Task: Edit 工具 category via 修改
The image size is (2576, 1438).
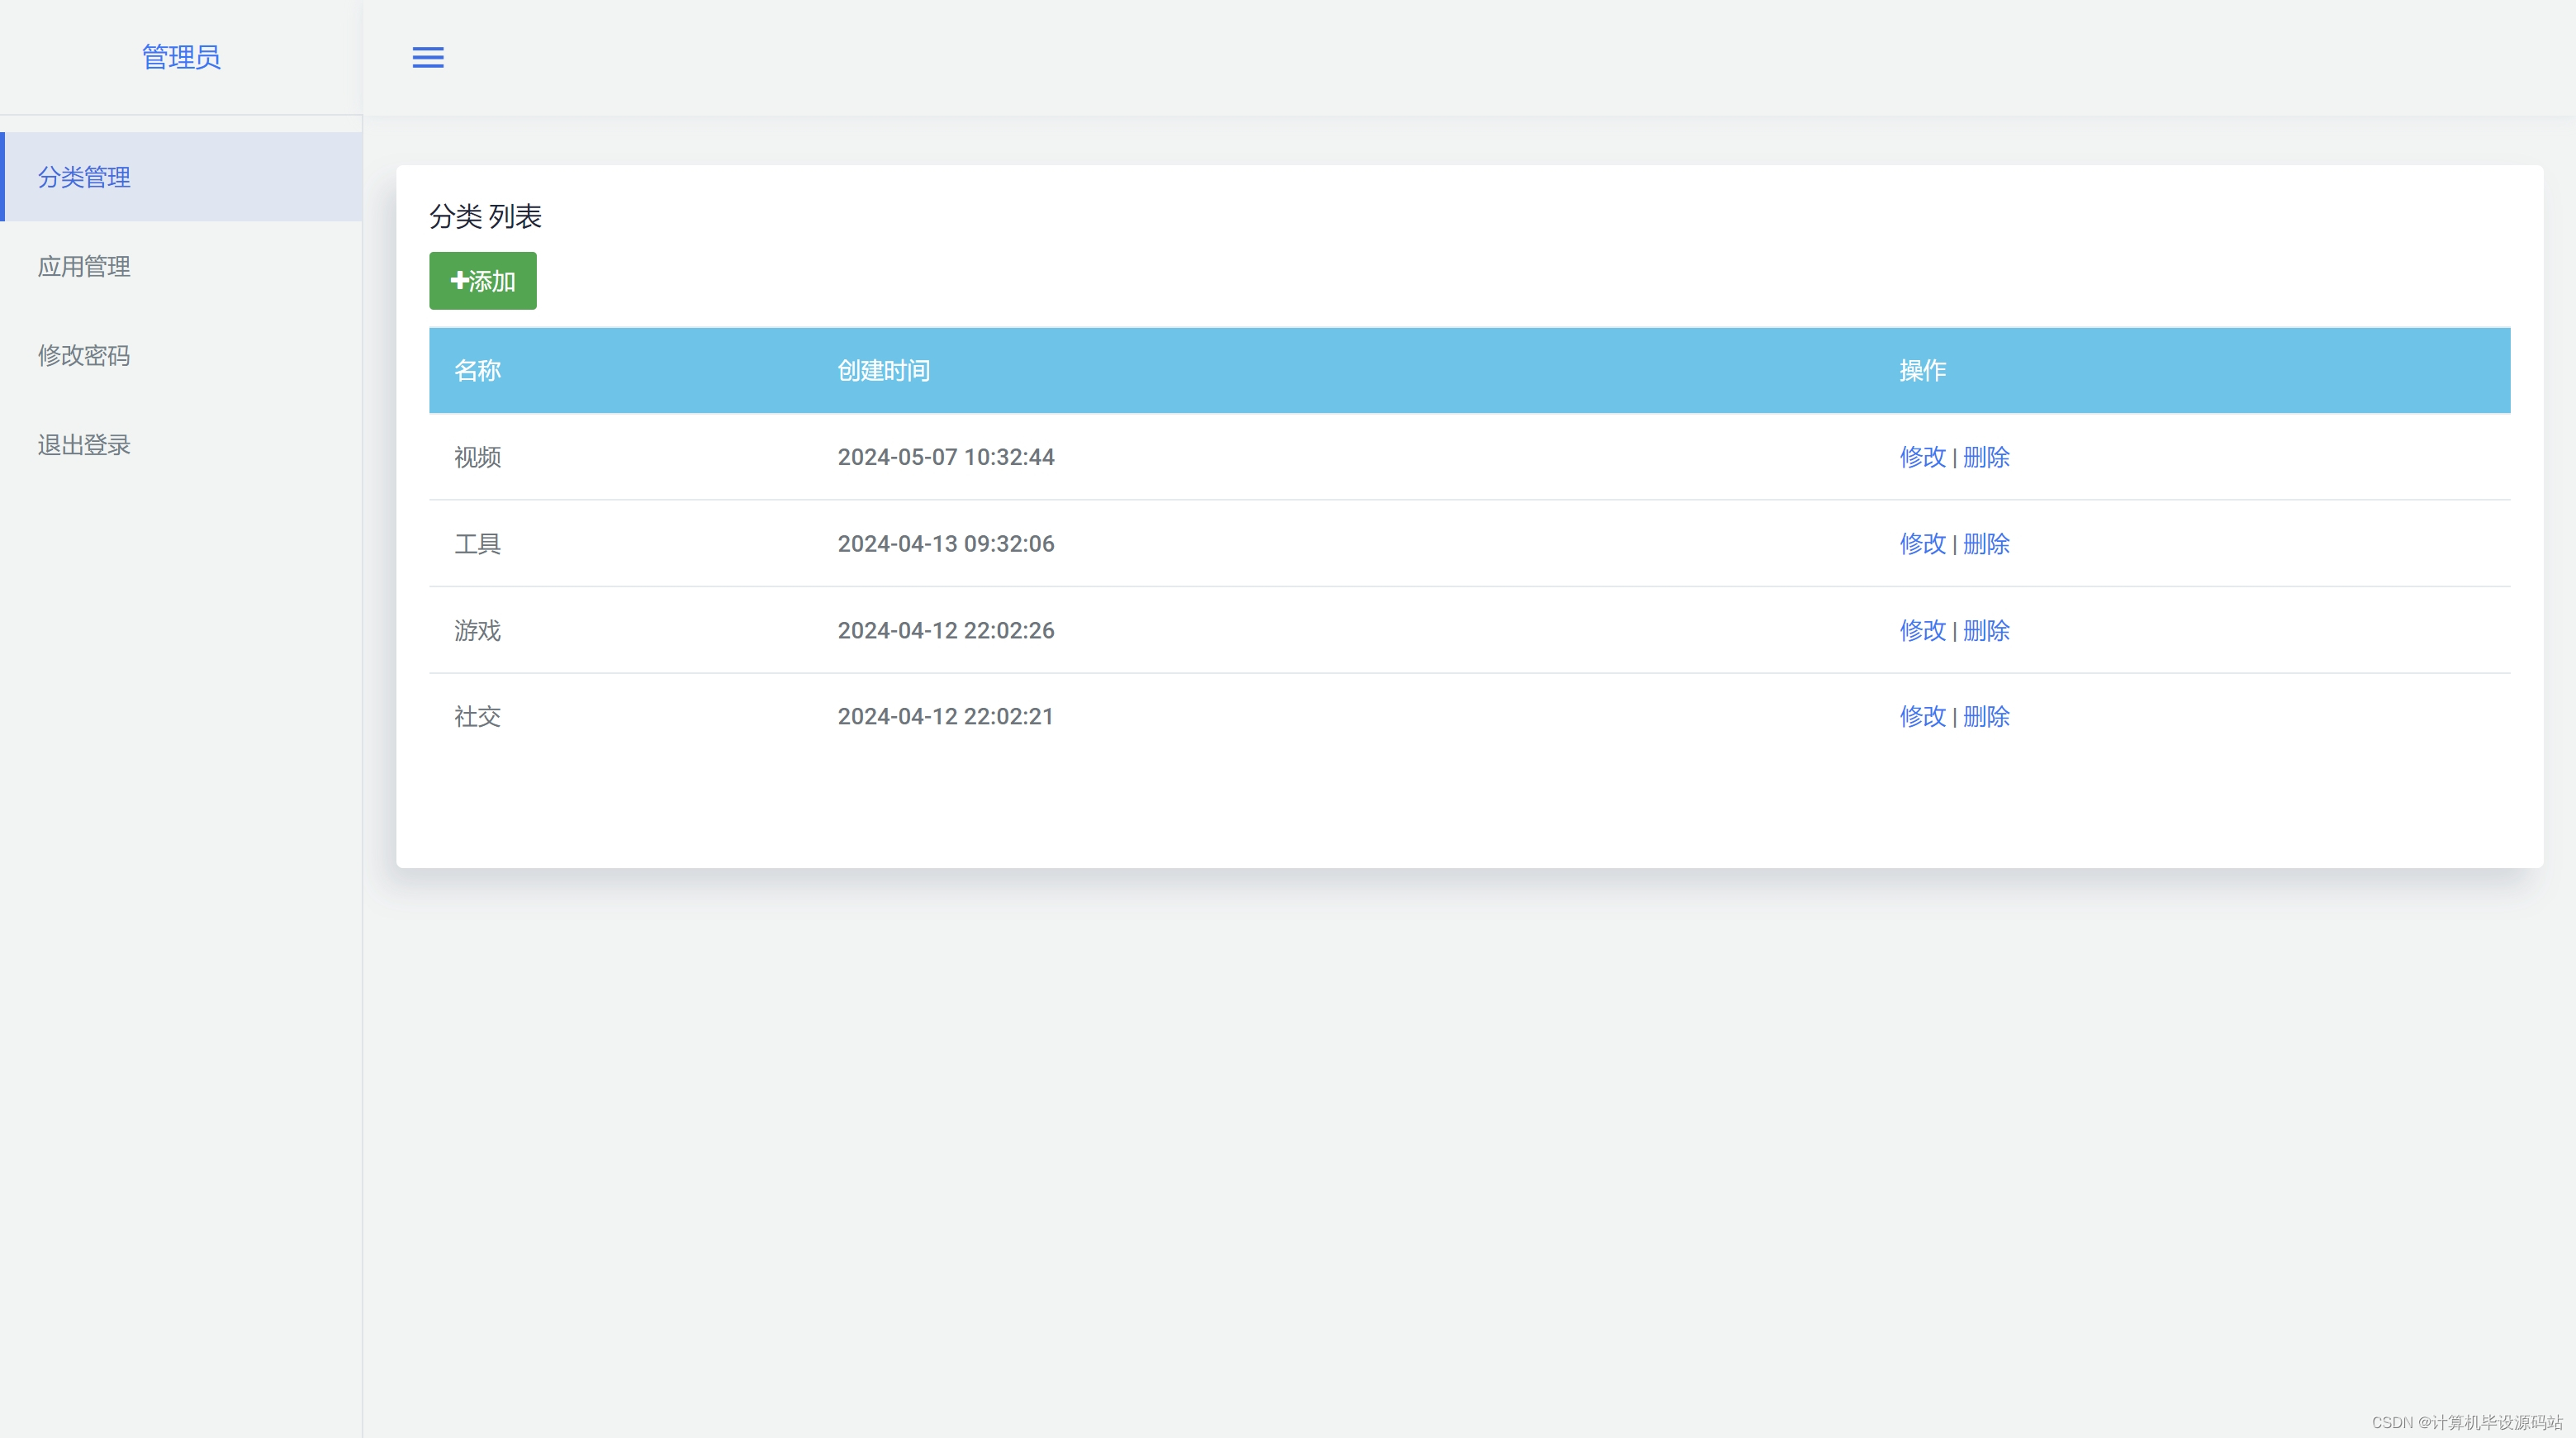Action: (1922, 544)
